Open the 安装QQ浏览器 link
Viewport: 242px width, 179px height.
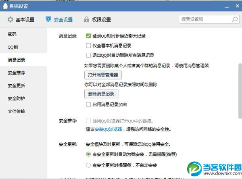108,129
